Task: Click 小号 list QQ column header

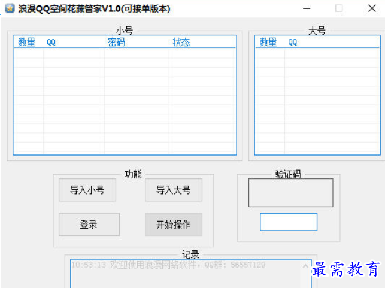Action: tap(74, 42)
